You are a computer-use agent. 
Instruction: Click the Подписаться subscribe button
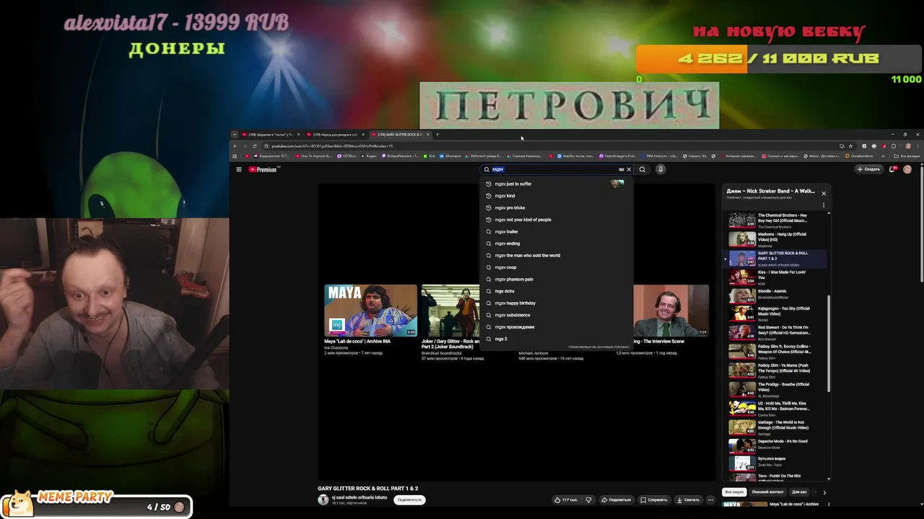tap(409, 500)
